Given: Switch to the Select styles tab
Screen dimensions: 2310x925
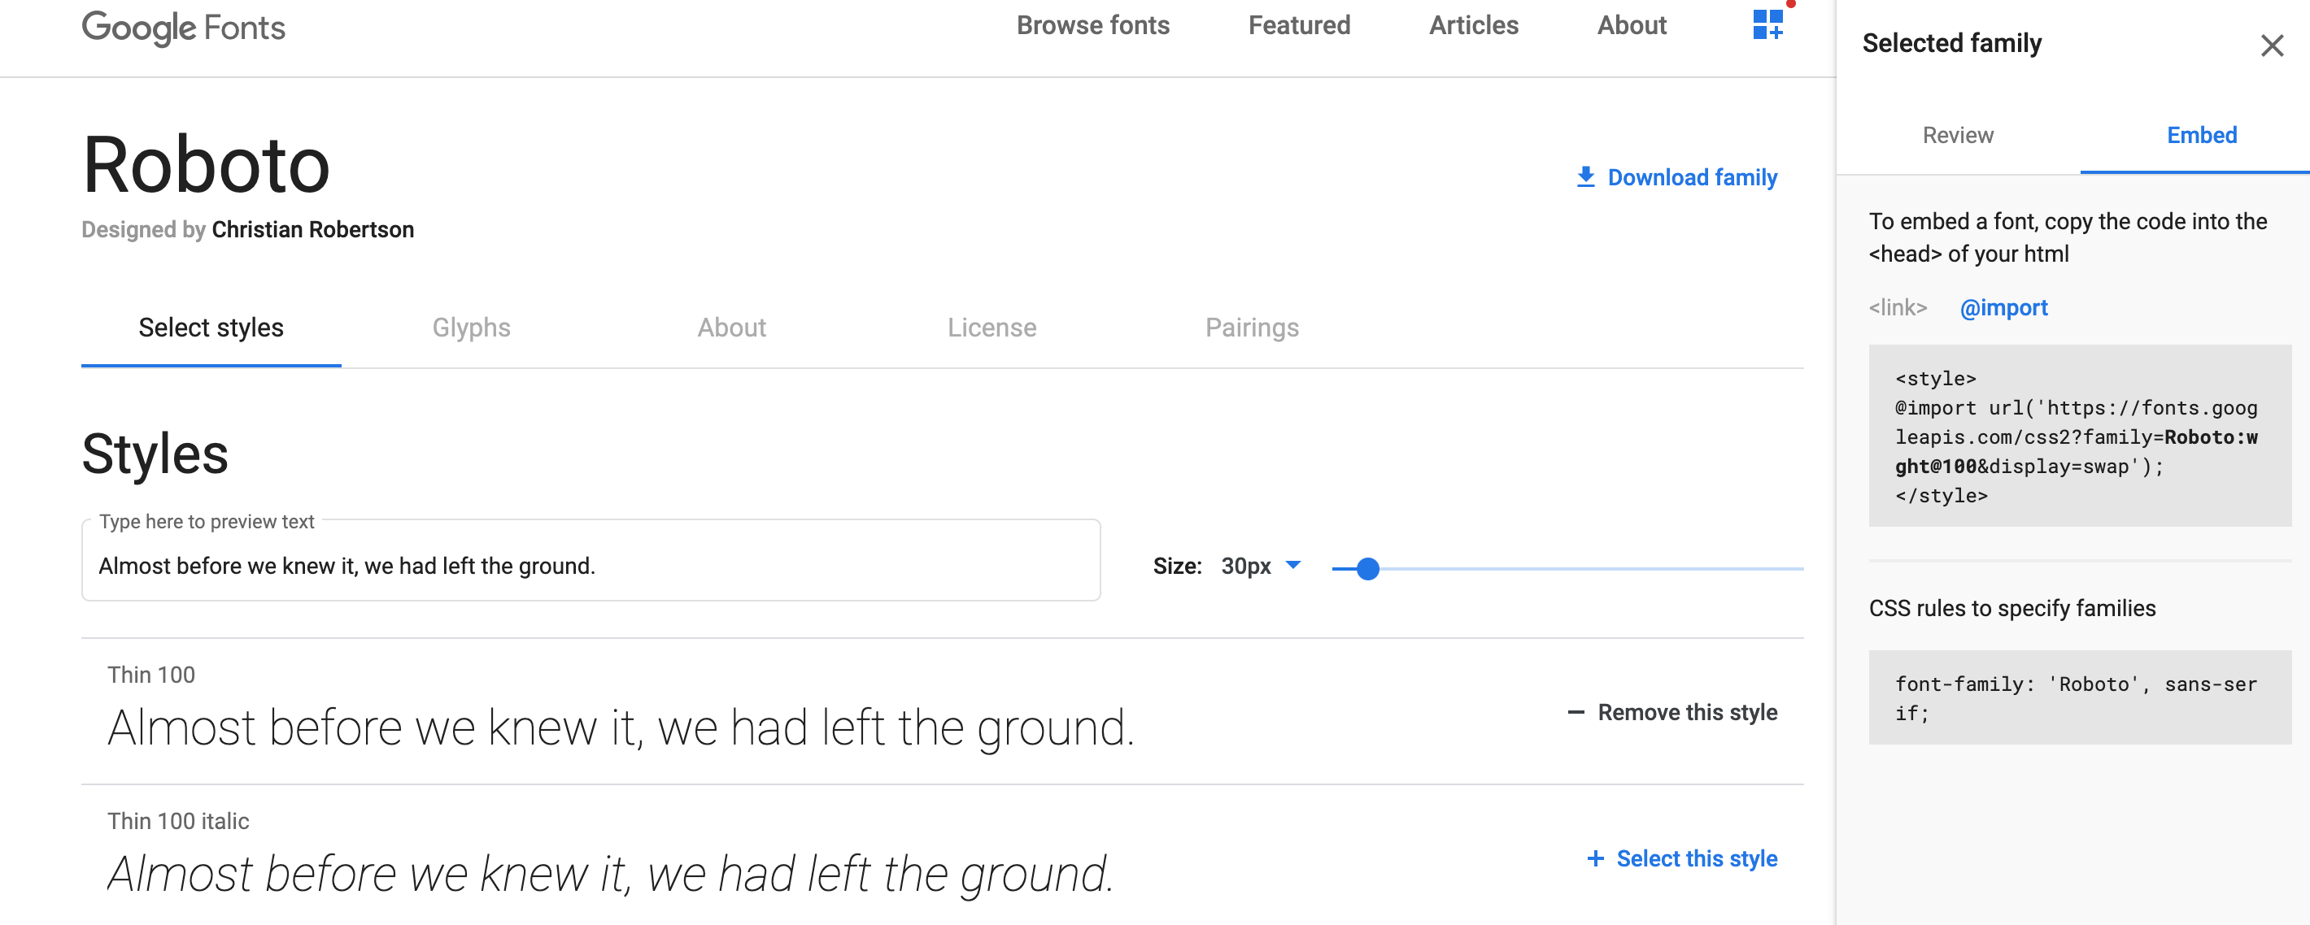Looking at the screenshot, I should (211, 328).
